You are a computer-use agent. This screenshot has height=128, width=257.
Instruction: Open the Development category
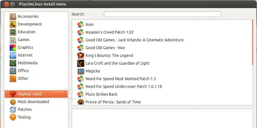[30, 24]
